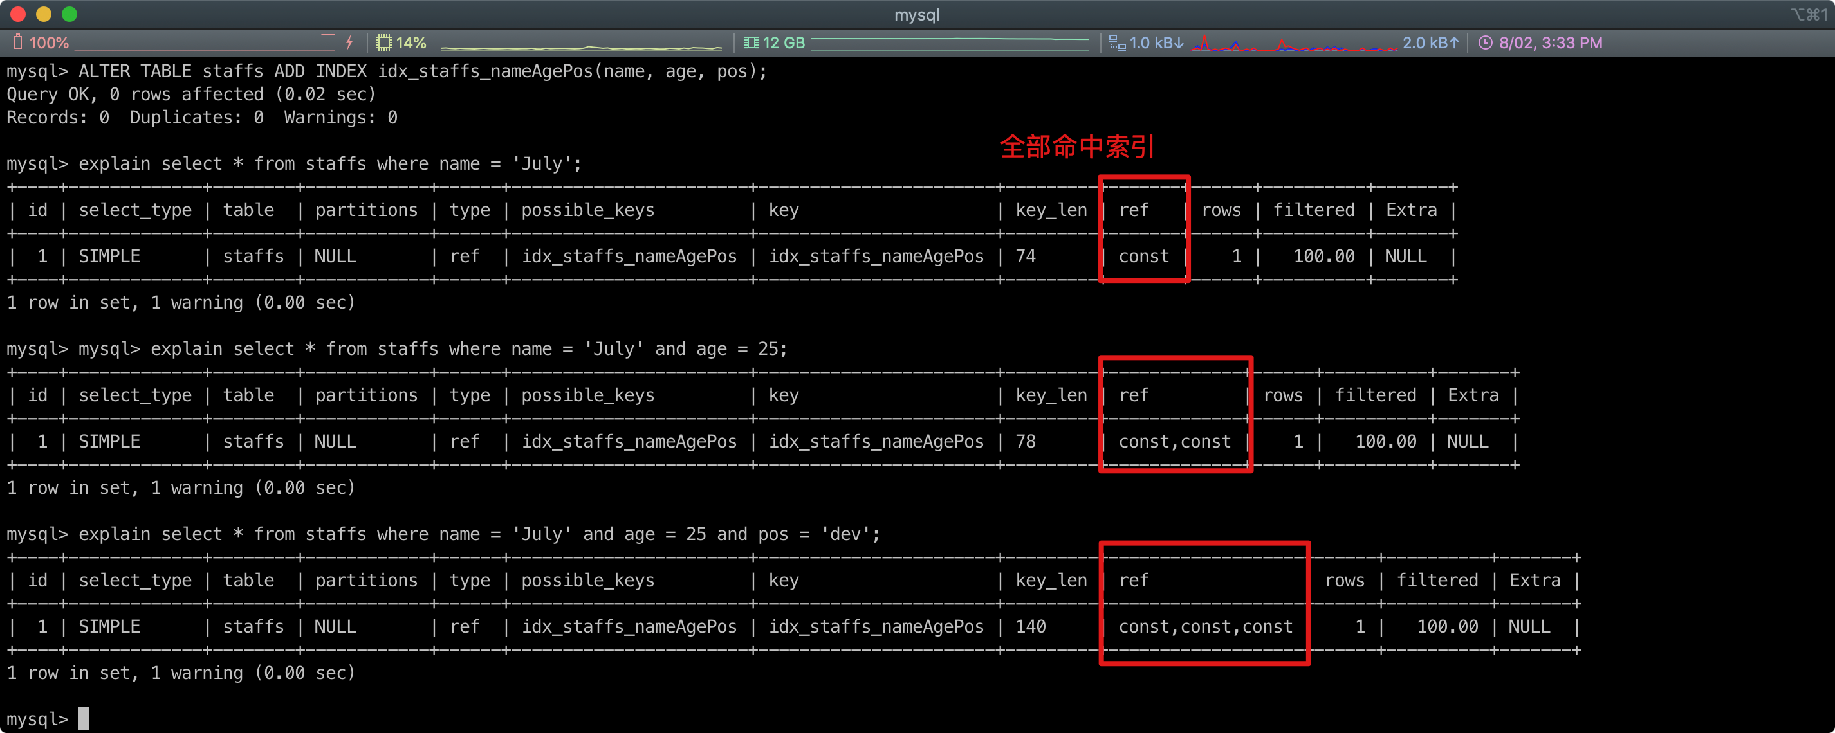Click the CPU chip icon
Screen dimensions: 1835x733
pyautogui.click(x=384, y=42)
